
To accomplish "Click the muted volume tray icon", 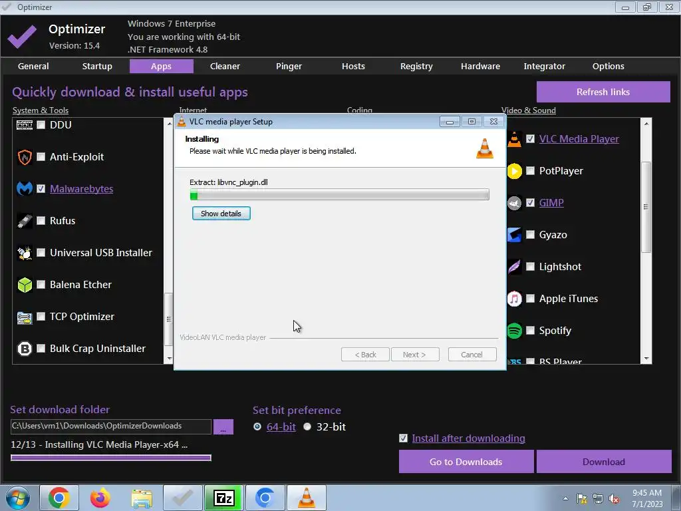I will point(614,499).
